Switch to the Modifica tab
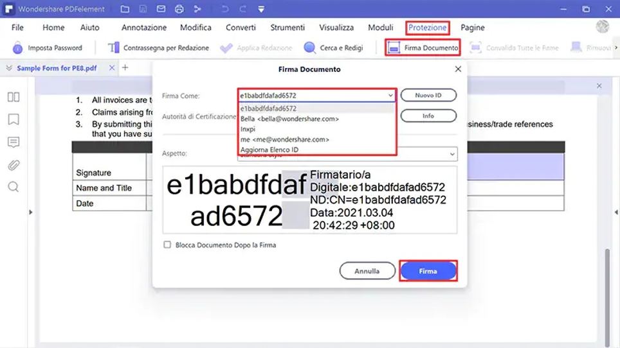620x348 pixels. (x=196, y=28)
